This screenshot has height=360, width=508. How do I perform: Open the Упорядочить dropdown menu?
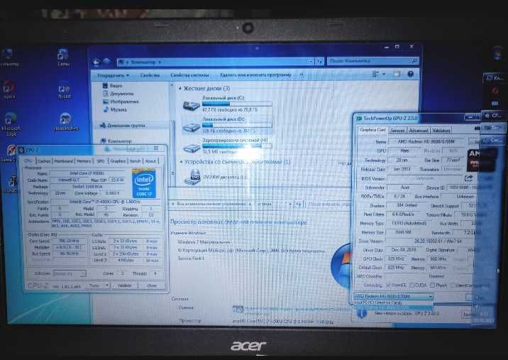coord(113,75)
